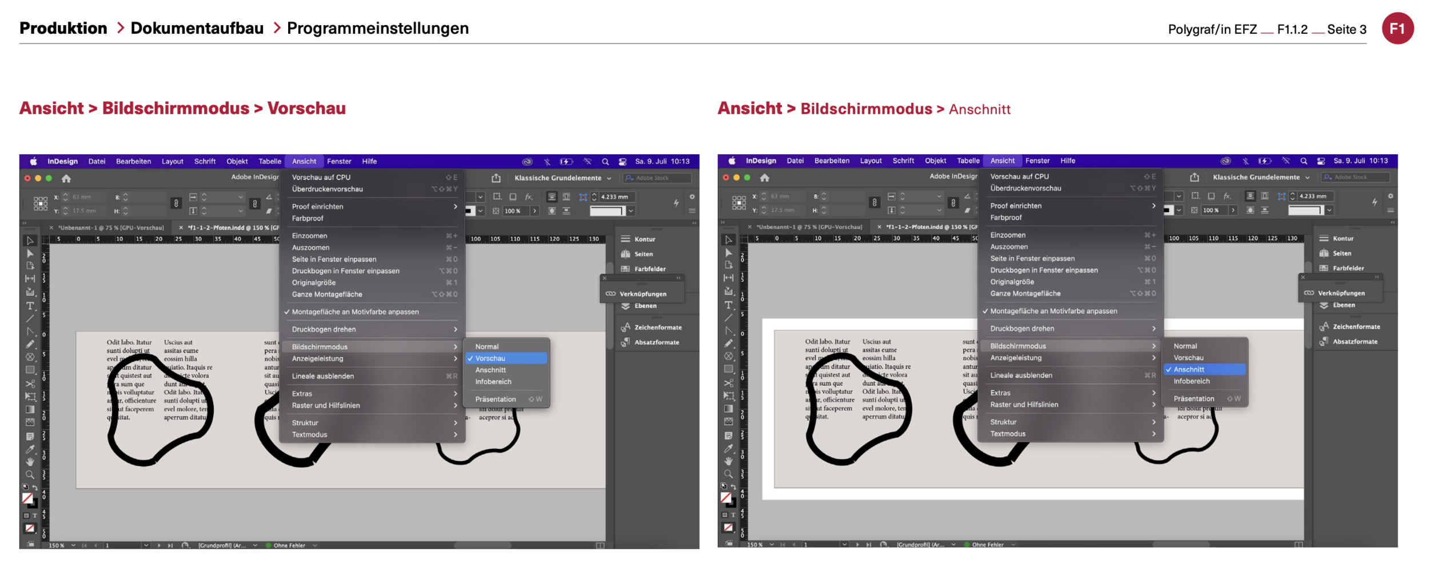The height and width of the screenshot is (571, 1429).
Task: Open the Verknüpfungen panel in right screenshot
Action: 1335,293
